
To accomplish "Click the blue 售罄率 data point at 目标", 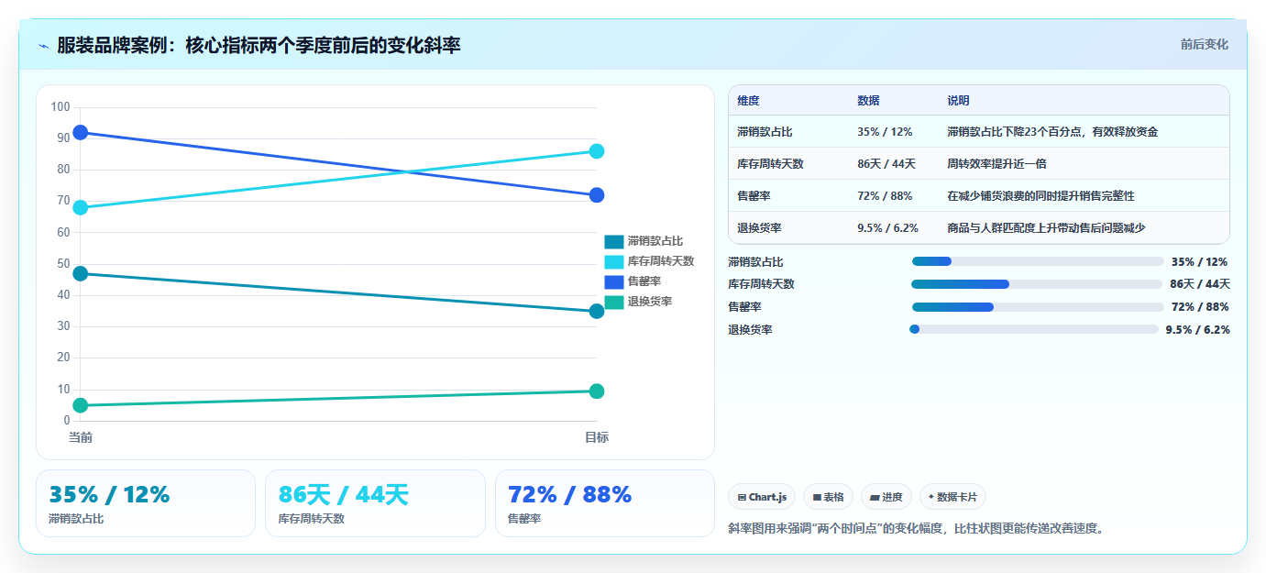I will [597, 194].
